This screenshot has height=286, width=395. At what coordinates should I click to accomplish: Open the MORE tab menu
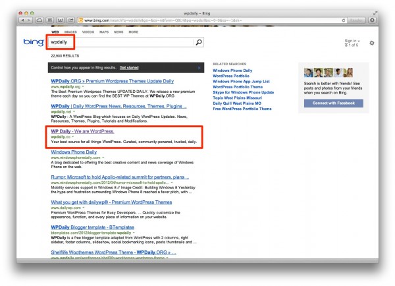coord(134,32)
